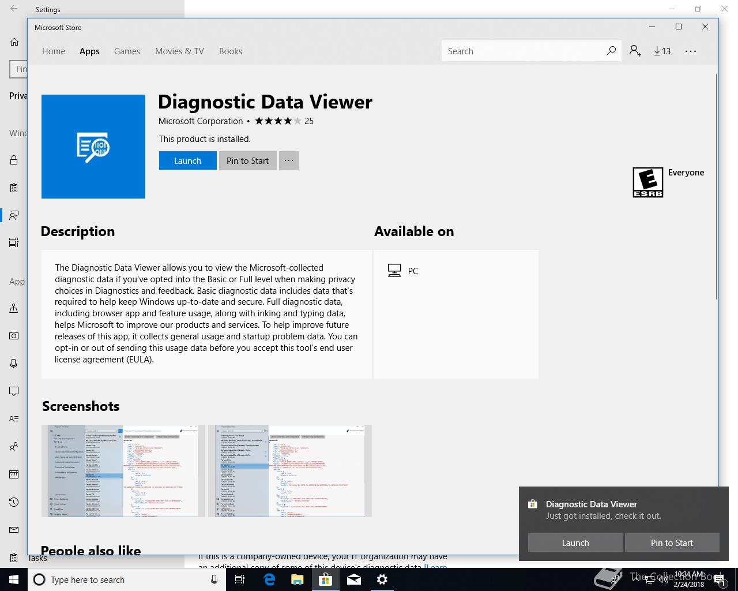Select the Books tab
The height and width of the screenshot is (591, 738).
230,51
